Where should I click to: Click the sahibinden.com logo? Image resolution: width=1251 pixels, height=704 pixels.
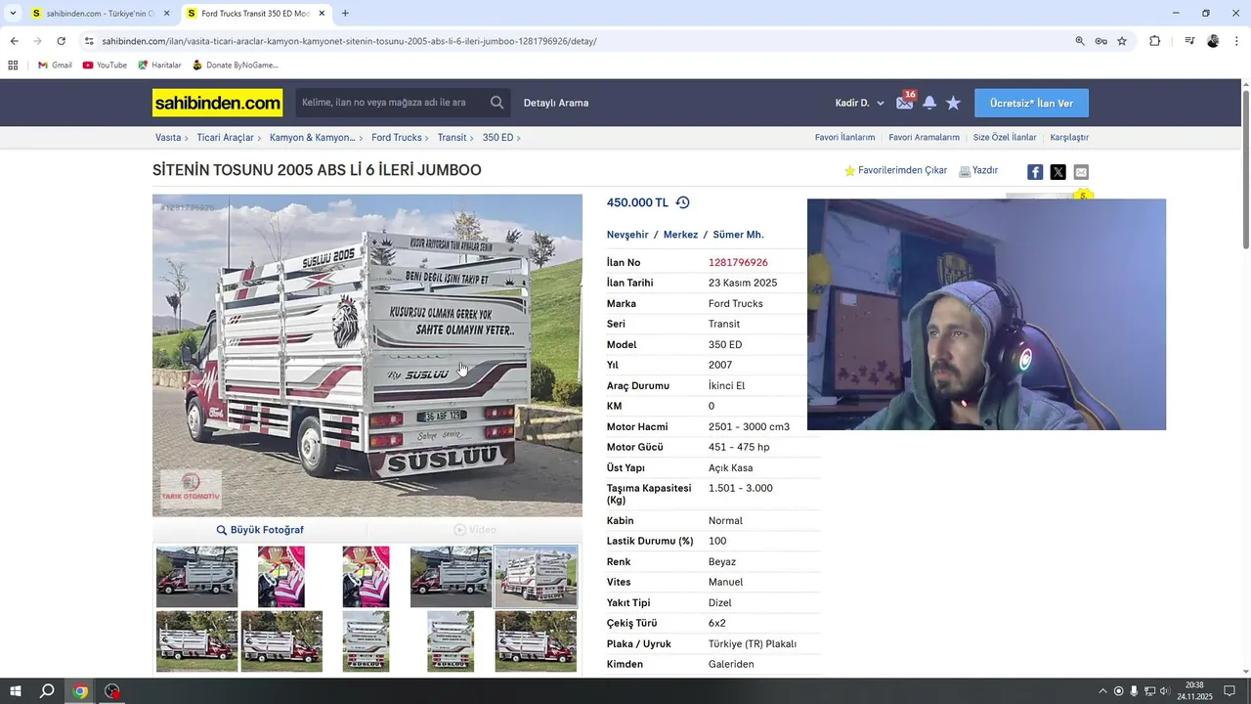[217, 103]
